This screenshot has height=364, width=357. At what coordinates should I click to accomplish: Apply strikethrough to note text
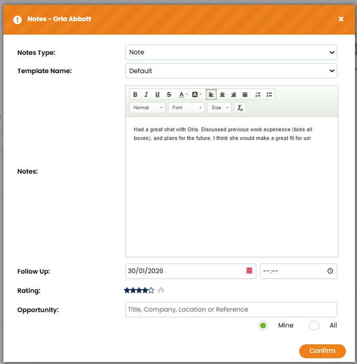coord(169,94)
